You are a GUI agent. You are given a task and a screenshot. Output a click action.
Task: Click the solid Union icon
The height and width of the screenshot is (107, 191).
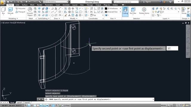[39, 9]
